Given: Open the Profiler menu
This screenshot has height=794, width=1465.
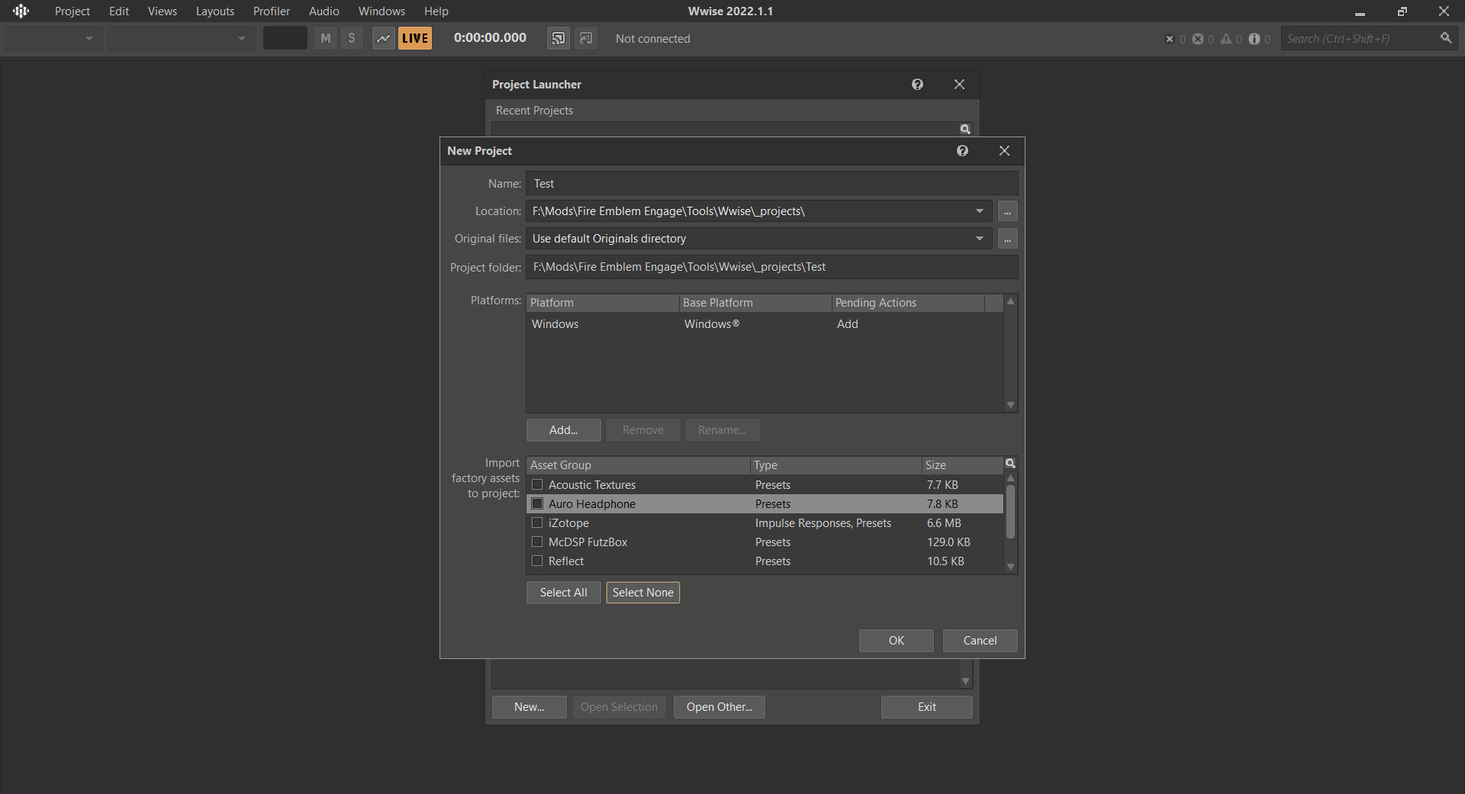Looking at the screenshot, I should [x=271, y=11].
